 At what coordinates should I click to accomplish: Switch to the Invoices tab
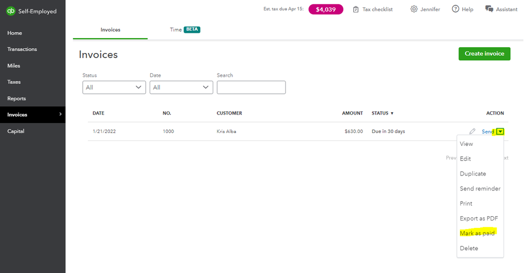[x=110, y=30]
